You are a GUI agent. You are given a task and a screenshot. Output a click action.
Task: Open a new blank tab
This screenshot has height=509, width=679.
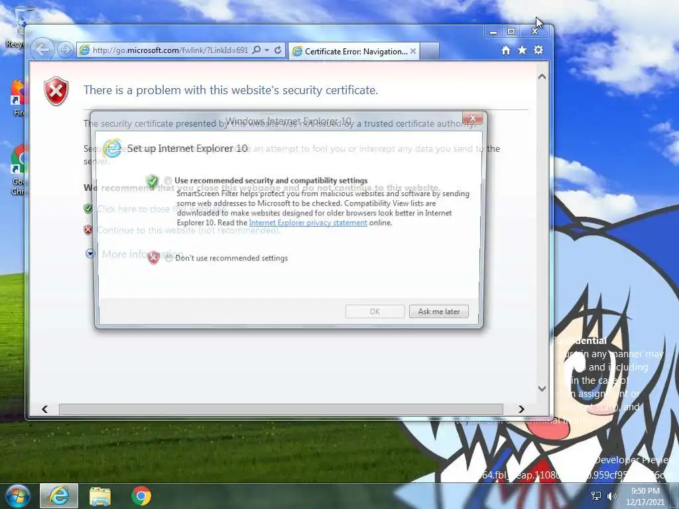[429, 51]
